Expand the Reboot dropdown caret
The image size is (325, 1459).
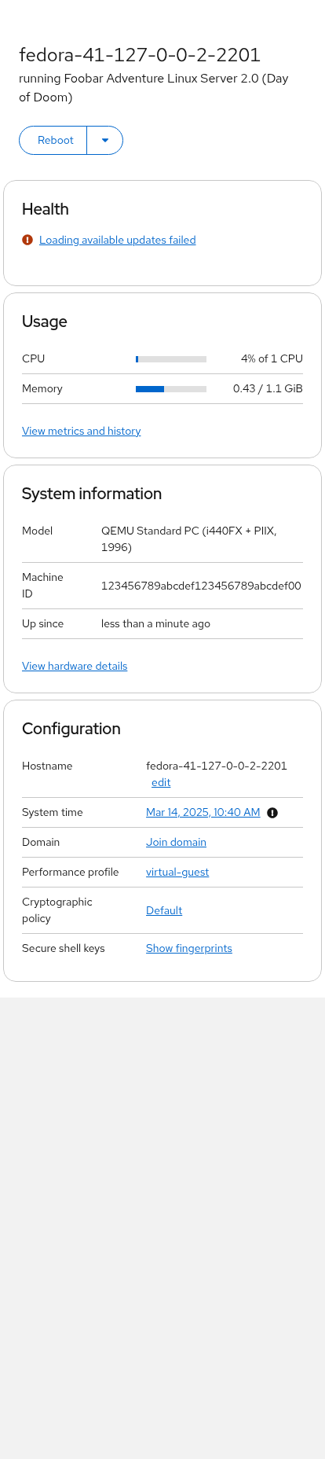tap(105, 140)
